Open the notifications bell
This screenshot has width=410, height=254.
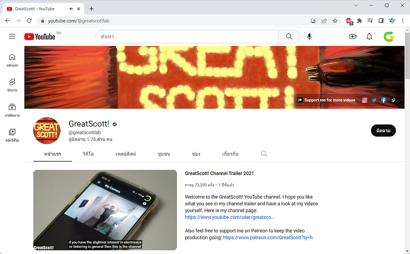click(369, 36)
